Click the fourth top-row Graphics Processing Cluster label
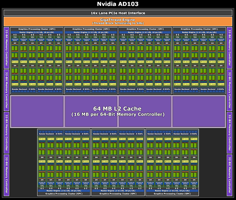 tap(199, 29)
